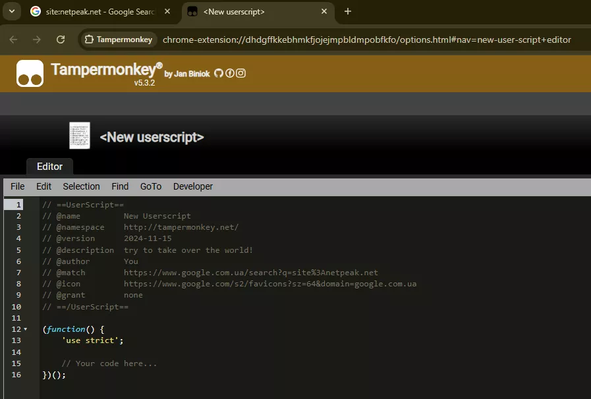Click the userscript document thumbnail icon
The height and width of the screenshot is (399, 591).
click(80, 136)
